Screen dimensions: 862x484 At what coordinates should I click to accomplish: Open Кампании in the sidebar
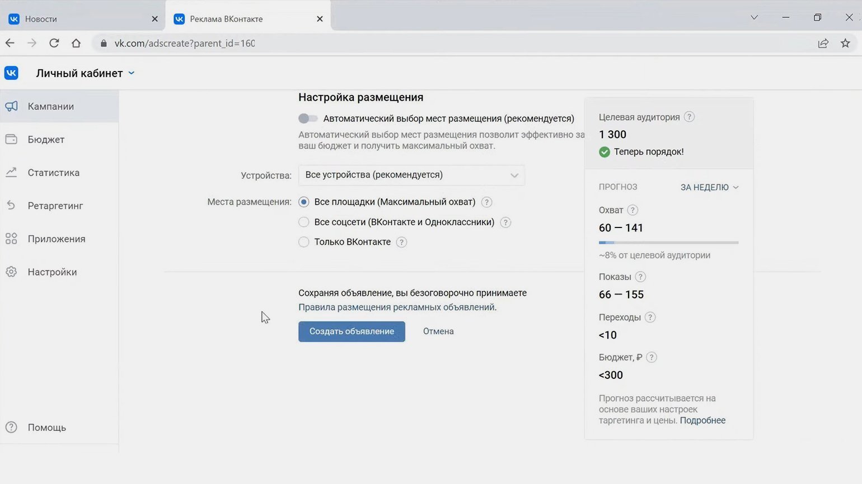coord(59,106)
